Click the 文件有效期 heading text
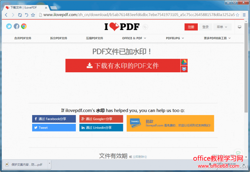The image size is (250, 172). tap(113, 156)
